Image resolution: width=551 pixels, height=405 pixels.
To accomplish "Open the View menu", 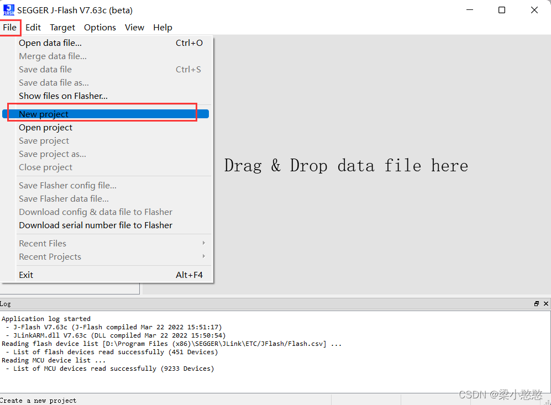I will pos(134,28).
